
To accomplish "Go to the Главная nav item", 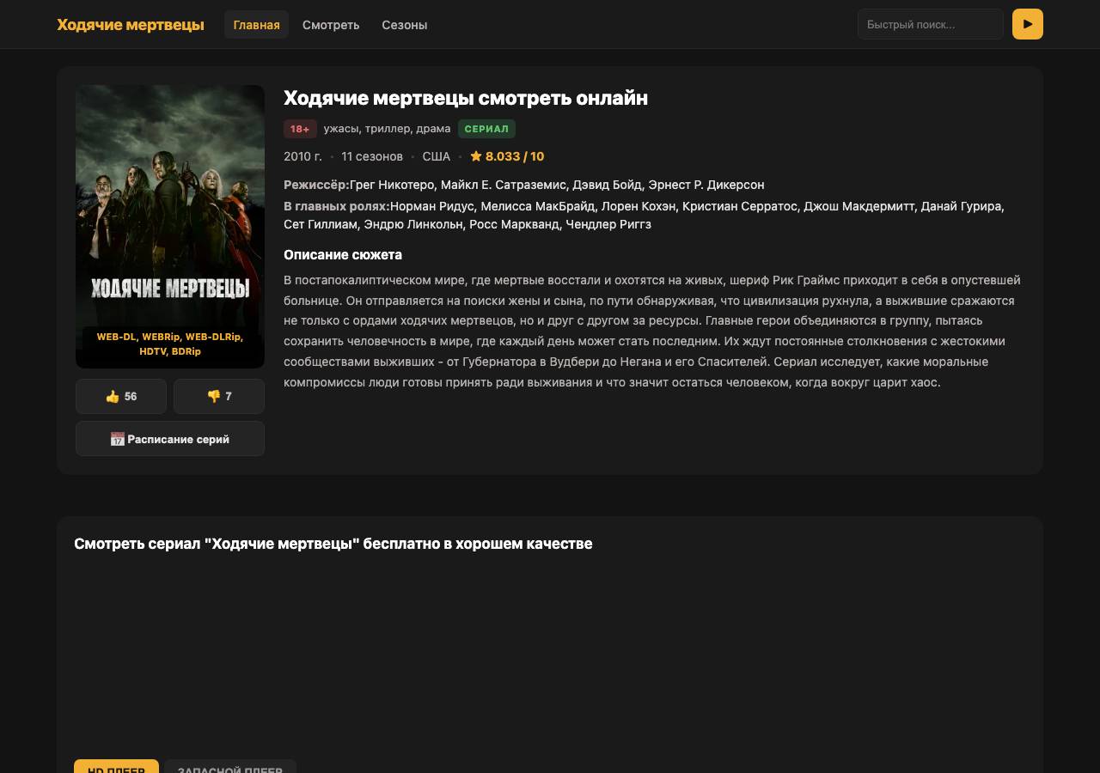I will click(256, 25).
